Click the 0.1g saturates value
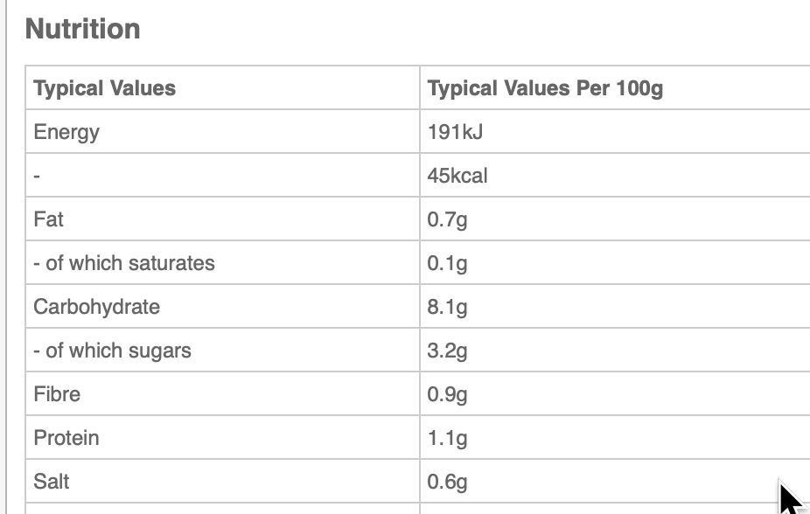This screenshot has height=514, width=810. (447, 264)
